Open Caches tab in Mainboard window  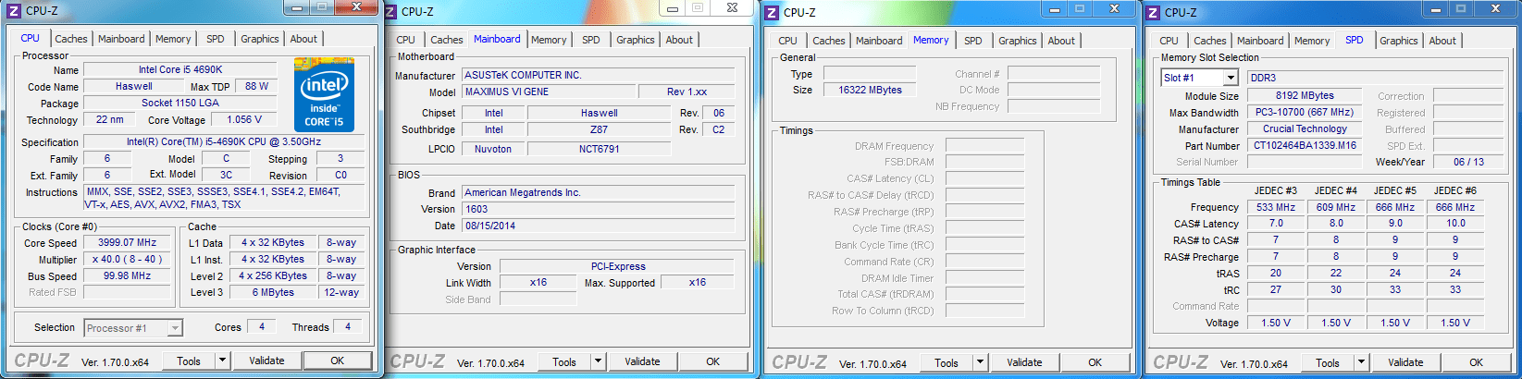(x=447, y=40)
